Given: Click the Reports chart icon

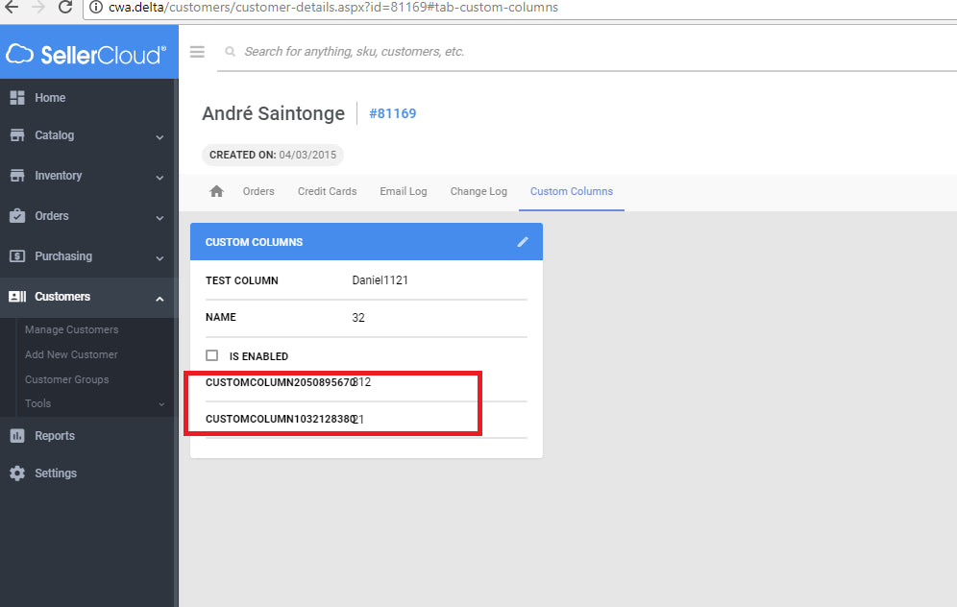Looking at the screenshot, I should (x=17, y=436).
